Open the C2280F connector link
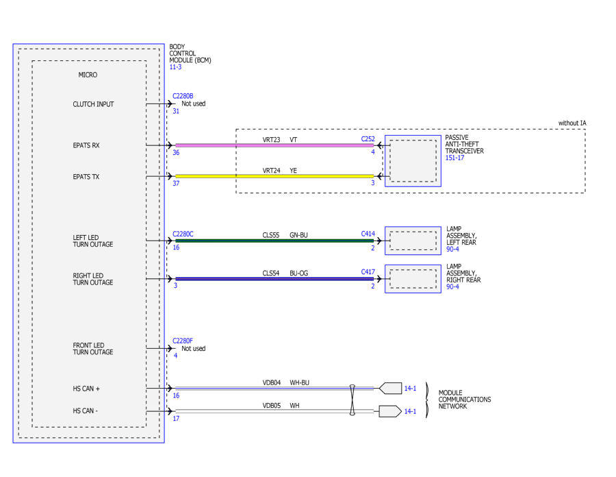616x477 pixels. [x=183, y=341]
